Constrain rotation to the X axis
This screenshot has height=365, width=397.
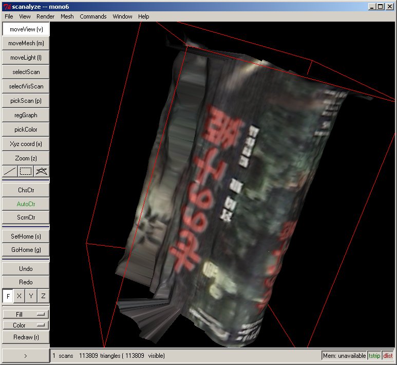20,296
